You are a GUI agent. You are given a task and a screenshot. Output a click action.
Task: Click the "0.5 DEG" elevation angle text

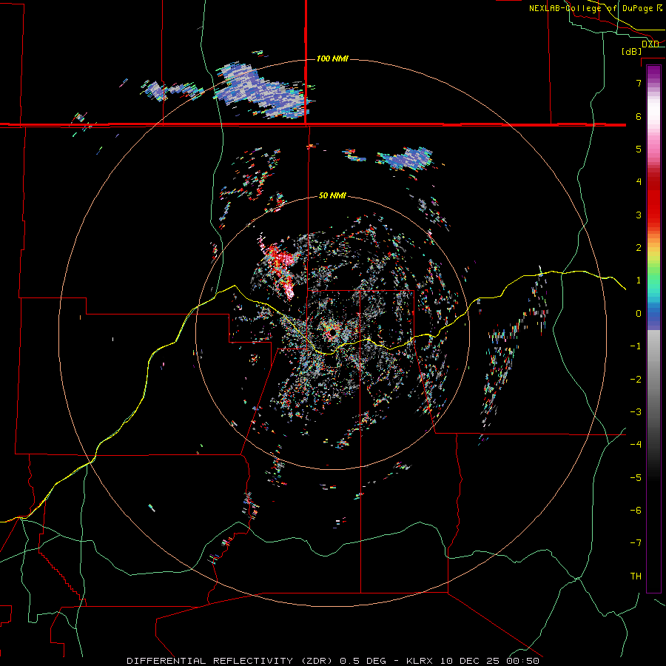(363, 661)
